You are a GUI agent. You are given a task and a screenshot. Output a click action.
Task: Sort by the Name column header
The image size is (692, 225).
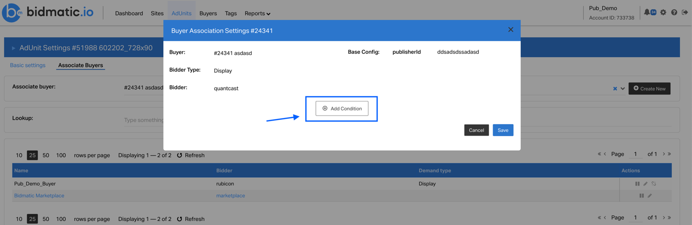(21, 171)
